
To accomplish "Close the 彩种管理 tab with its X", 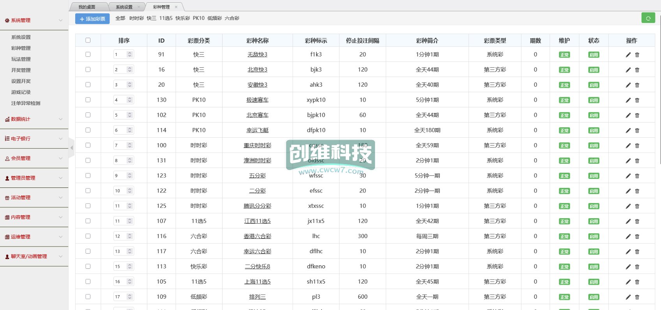I will pyautogui.click(x=176, y=7).
